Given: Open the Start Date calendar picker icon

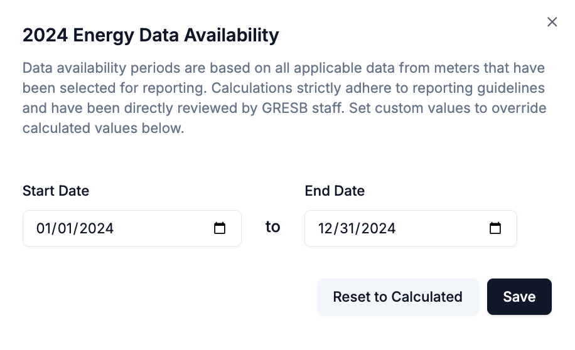Looking at the screenshot, I should click(x=220, y=228).
